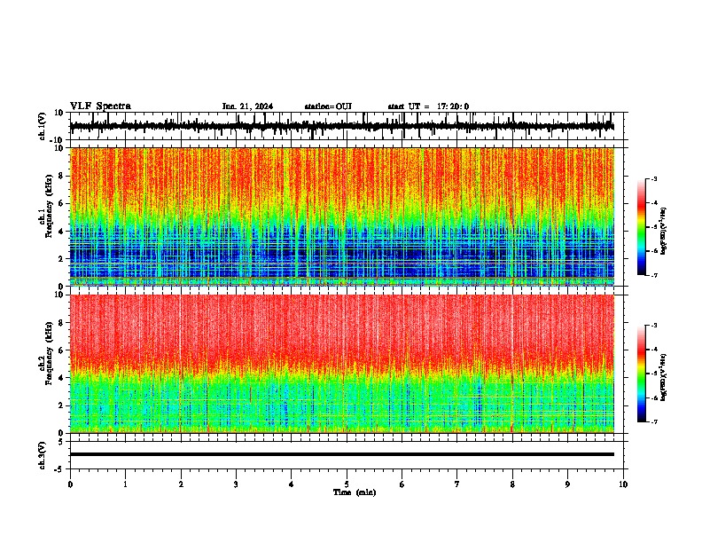Click the "5" tick on ch.3 voltage axis

pyautogui.click(x=61, y=442)
